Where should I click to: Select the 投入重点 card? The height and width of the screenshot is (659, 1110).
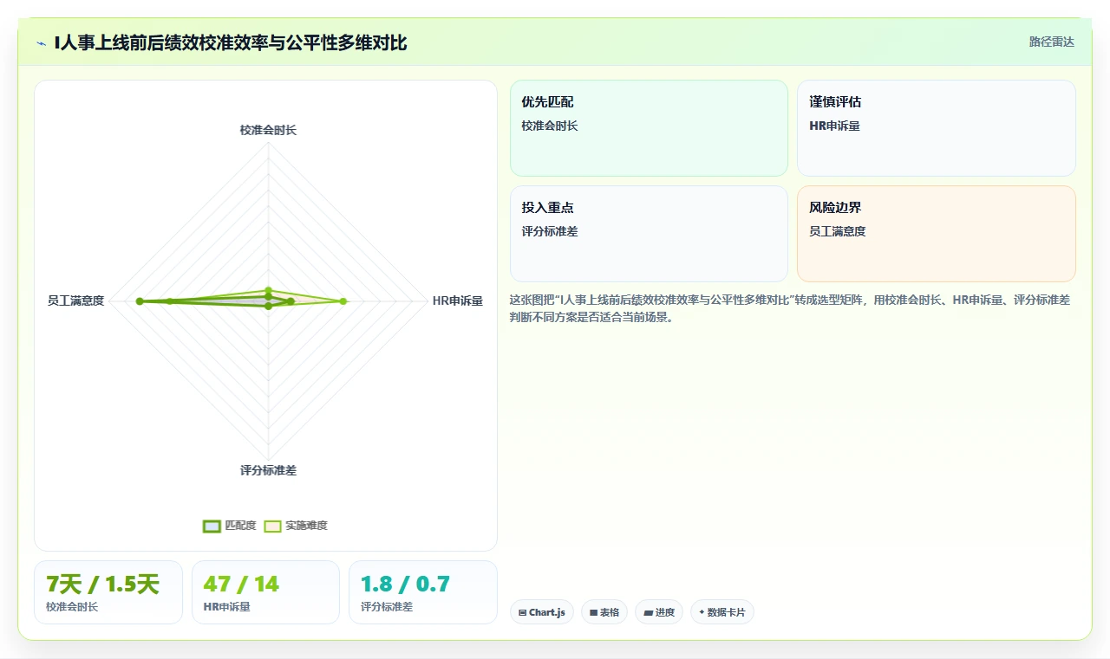pyautogui.click(x=649, y=234)
